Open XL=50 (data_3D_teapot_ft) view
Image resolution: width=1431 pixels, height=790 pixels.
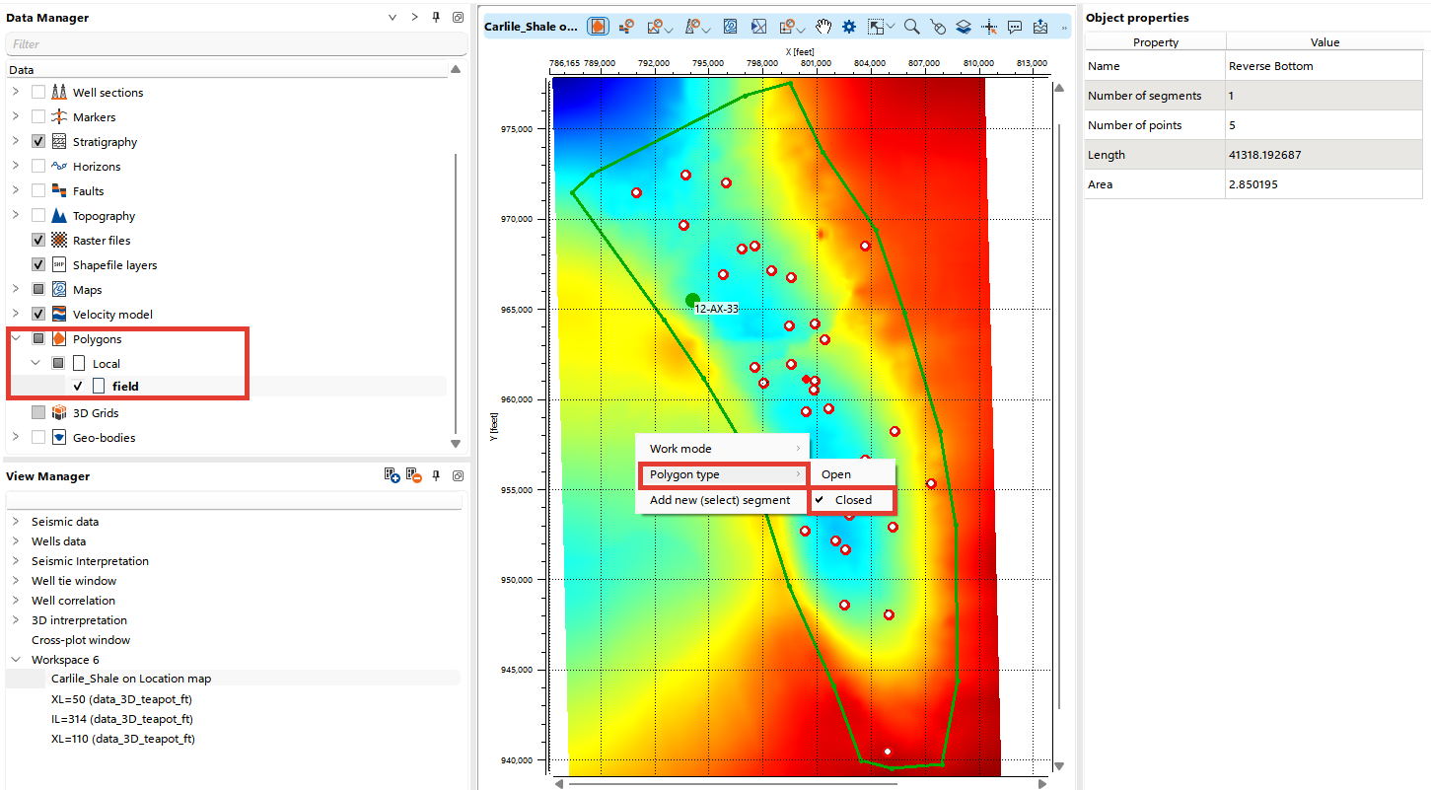(x=121, y=699)
